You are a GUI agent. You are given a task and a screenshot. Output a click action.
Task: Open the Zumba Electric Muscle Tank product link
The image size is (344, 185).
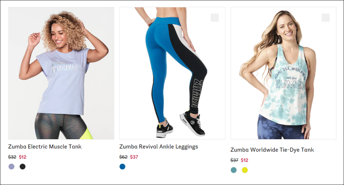pyautogui.click(x=45, y=147)
